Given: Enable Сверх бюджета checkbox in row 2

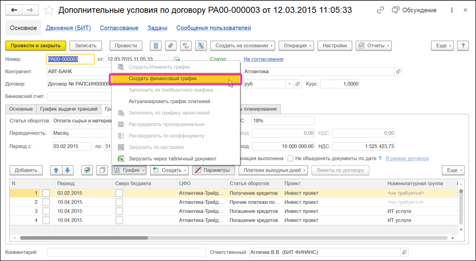Looking at the screenshot, I should coord(119,202).
